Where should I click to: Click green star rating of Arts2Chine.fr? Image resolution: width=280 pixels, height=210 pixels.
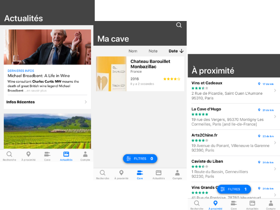coord(200,140)
